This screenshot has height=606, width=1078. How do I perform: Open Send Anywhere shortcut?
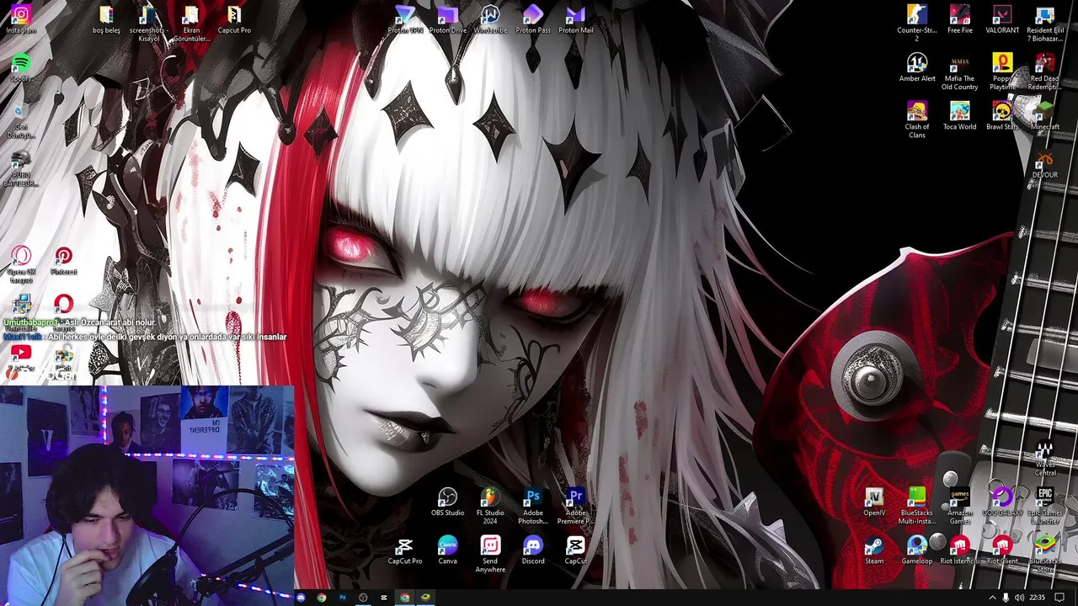pos(490,554)
